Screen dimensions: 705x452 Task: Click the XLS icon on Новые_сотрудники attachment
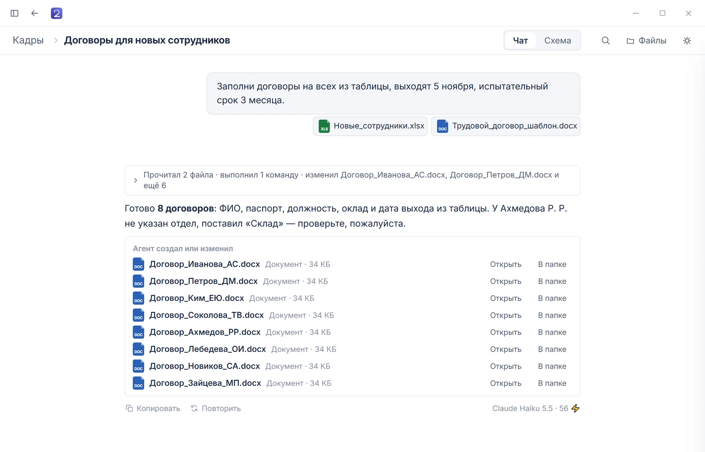pyautogui.click(x=324, y=126)
